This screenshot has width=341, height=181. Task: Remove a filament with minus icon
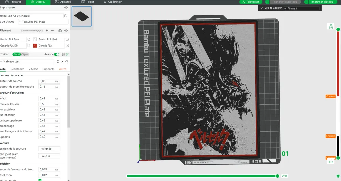[53, 31]
